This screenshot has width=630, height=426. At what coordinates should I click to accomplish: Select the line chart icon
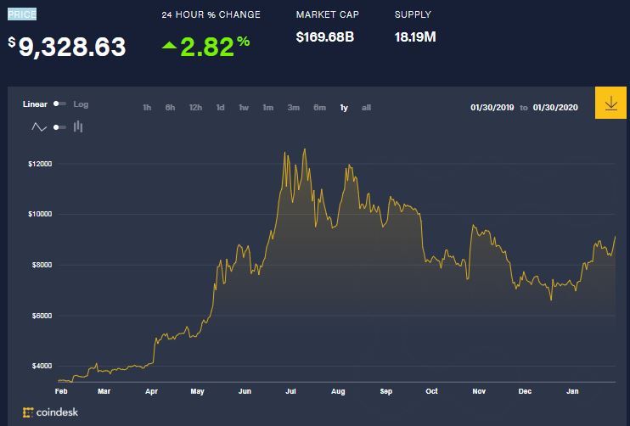pos(39,127)
